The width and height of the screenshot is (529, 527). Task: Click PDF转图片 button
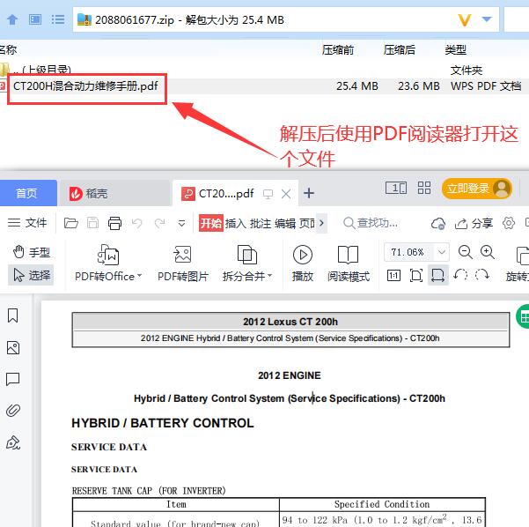tap(182, 263)
